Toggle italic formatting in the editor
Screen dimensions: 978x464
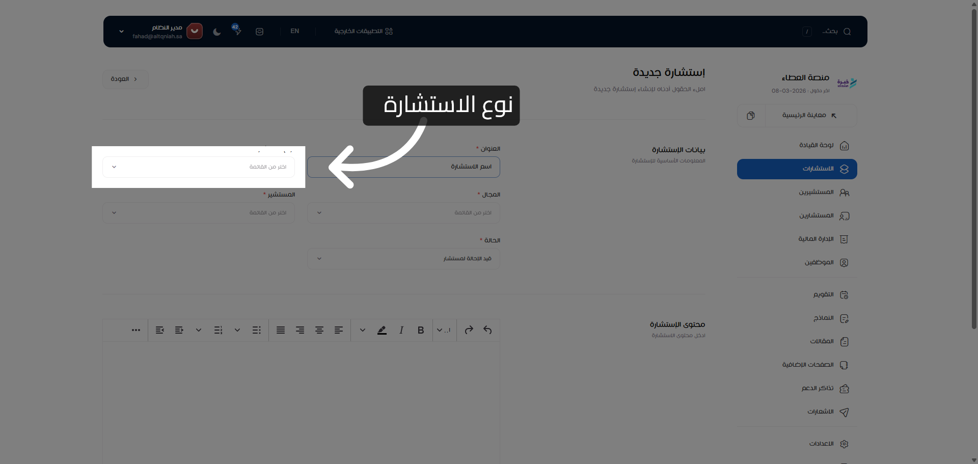point(401,330)
